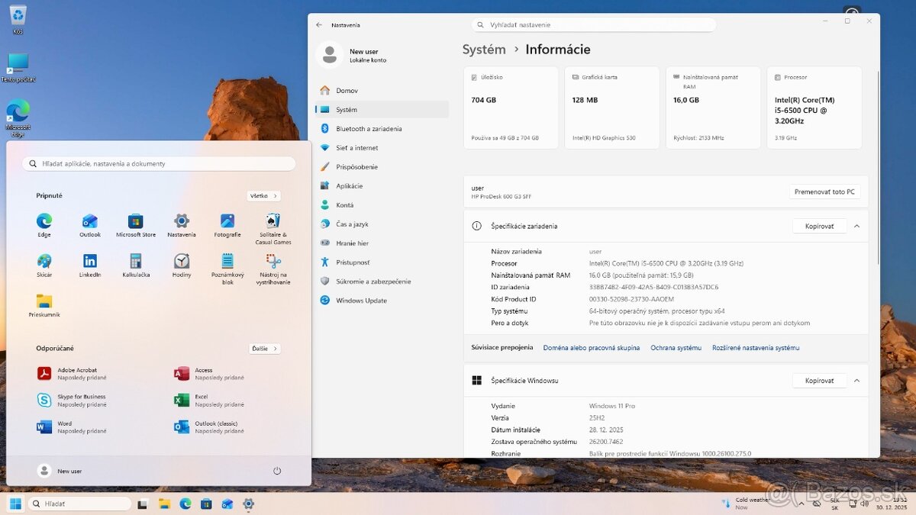Click the Vyhľadať nastavenie search field

[594, 25]
